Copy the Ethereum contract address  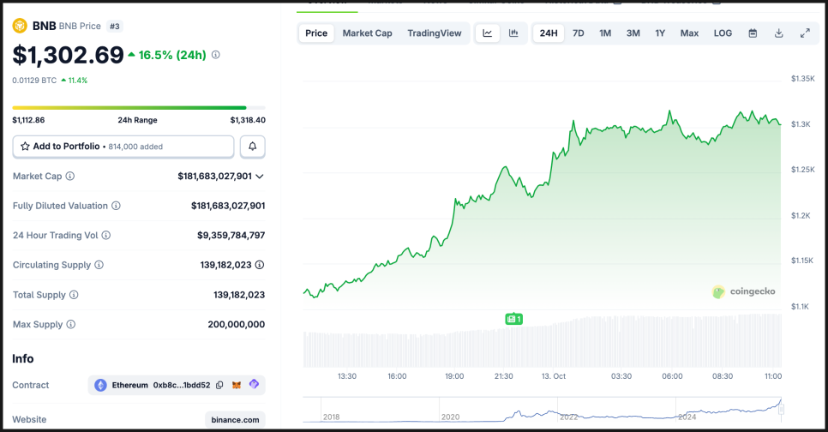(219, 386)
